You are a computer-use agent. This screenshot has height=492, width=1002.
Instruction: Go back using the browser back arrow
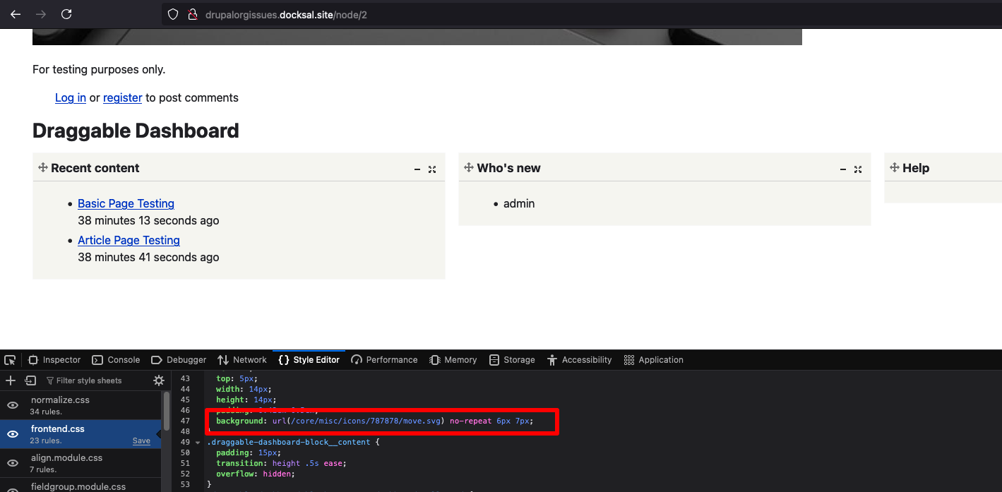pyautogui.click(x=16, y=14)
